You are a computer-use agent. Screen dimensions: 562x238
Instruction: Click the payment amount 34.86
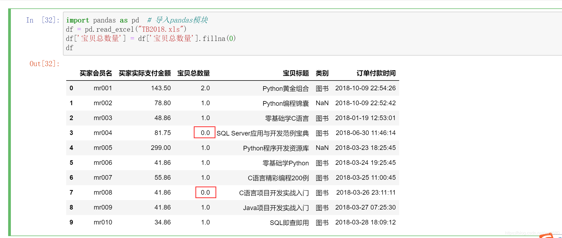pyautogui.click(x=163, y=222)
